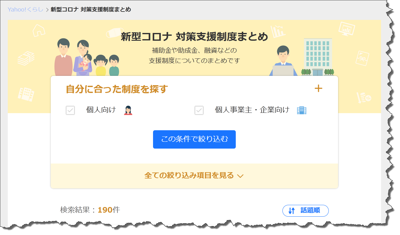Click the stacked money icon in banner
The height and width of the screenshot is (235, 400).
click(x=26, y=58)
